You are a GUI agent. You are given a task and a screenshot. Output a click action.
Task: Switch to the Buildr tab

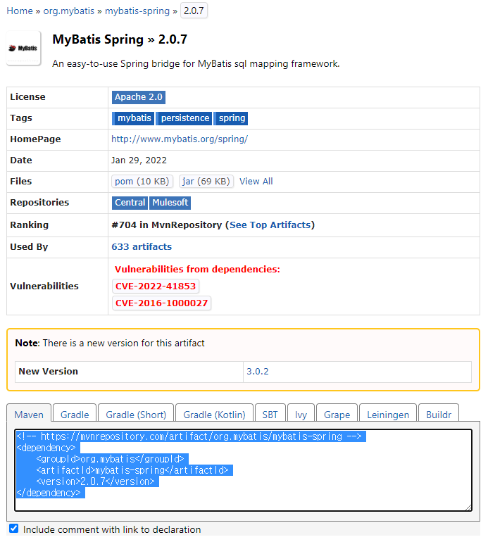point(439,413)
